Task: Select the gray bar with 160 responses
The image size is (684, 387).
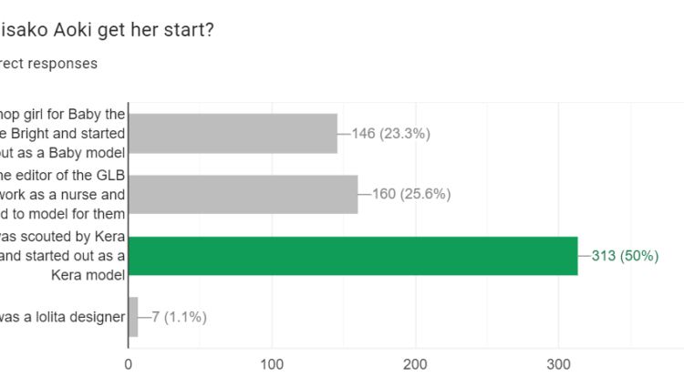Action: coord(243,194)
